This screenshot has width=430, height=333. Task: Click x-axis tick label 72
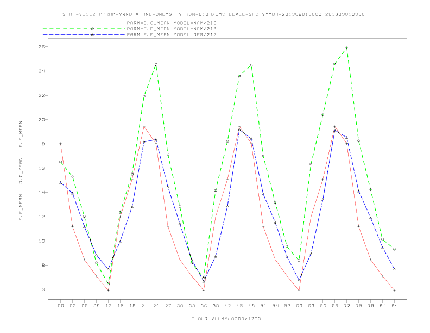(x=346, y=306)
